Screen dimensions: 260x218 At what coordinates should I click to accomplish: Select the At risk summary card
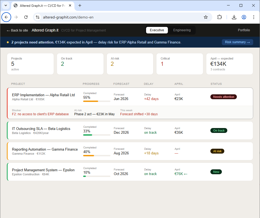(x=130, y=64)
